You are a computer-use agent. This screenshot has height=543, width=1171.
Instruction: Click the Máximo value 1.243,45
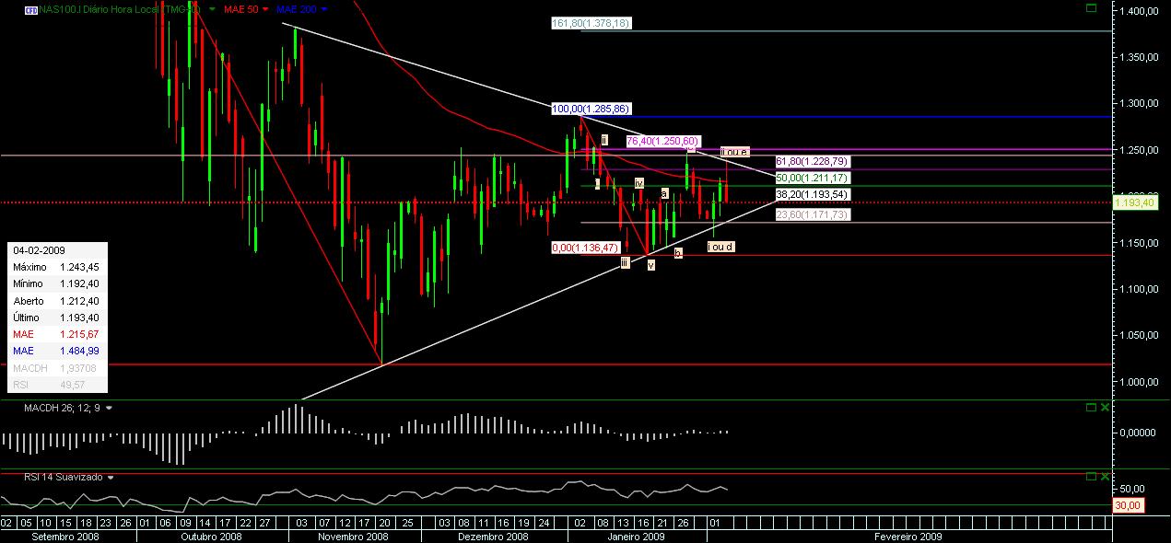click(x=78, y=266)
